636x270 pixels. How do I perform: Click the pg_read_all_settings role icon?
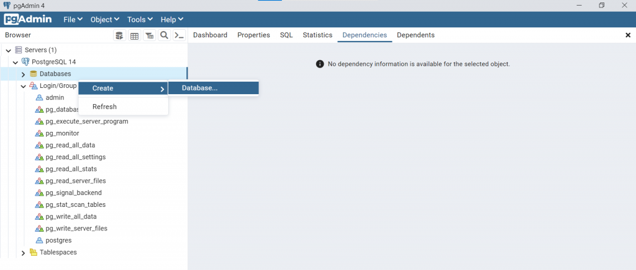(x=39, y=157)
